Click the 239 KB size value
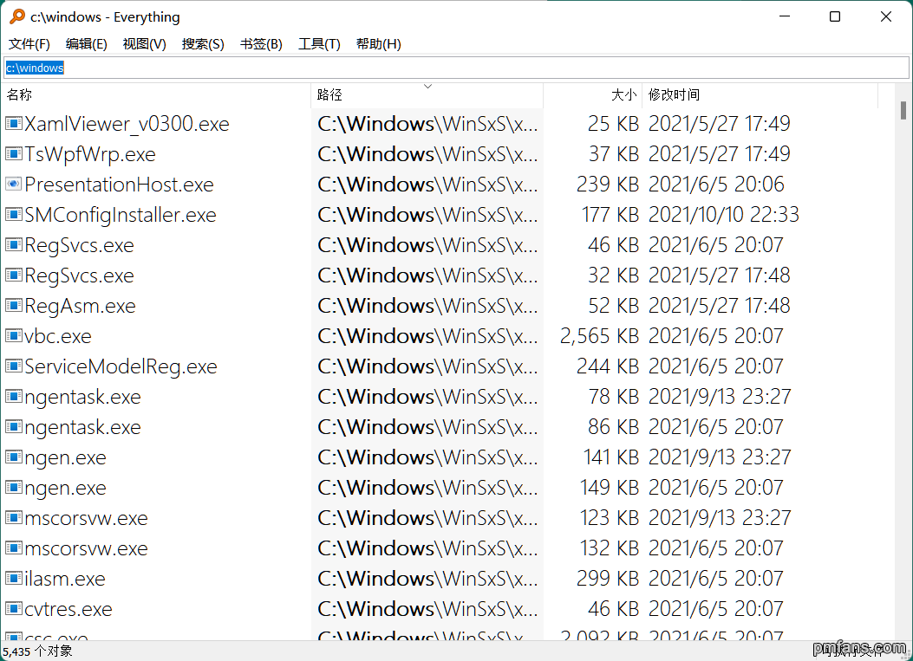913x661 pixels. 607,184
